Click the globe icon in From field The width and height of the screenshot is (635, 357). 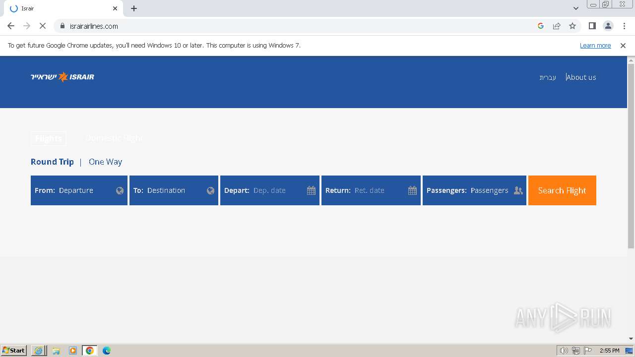click(x=120, y=190)
